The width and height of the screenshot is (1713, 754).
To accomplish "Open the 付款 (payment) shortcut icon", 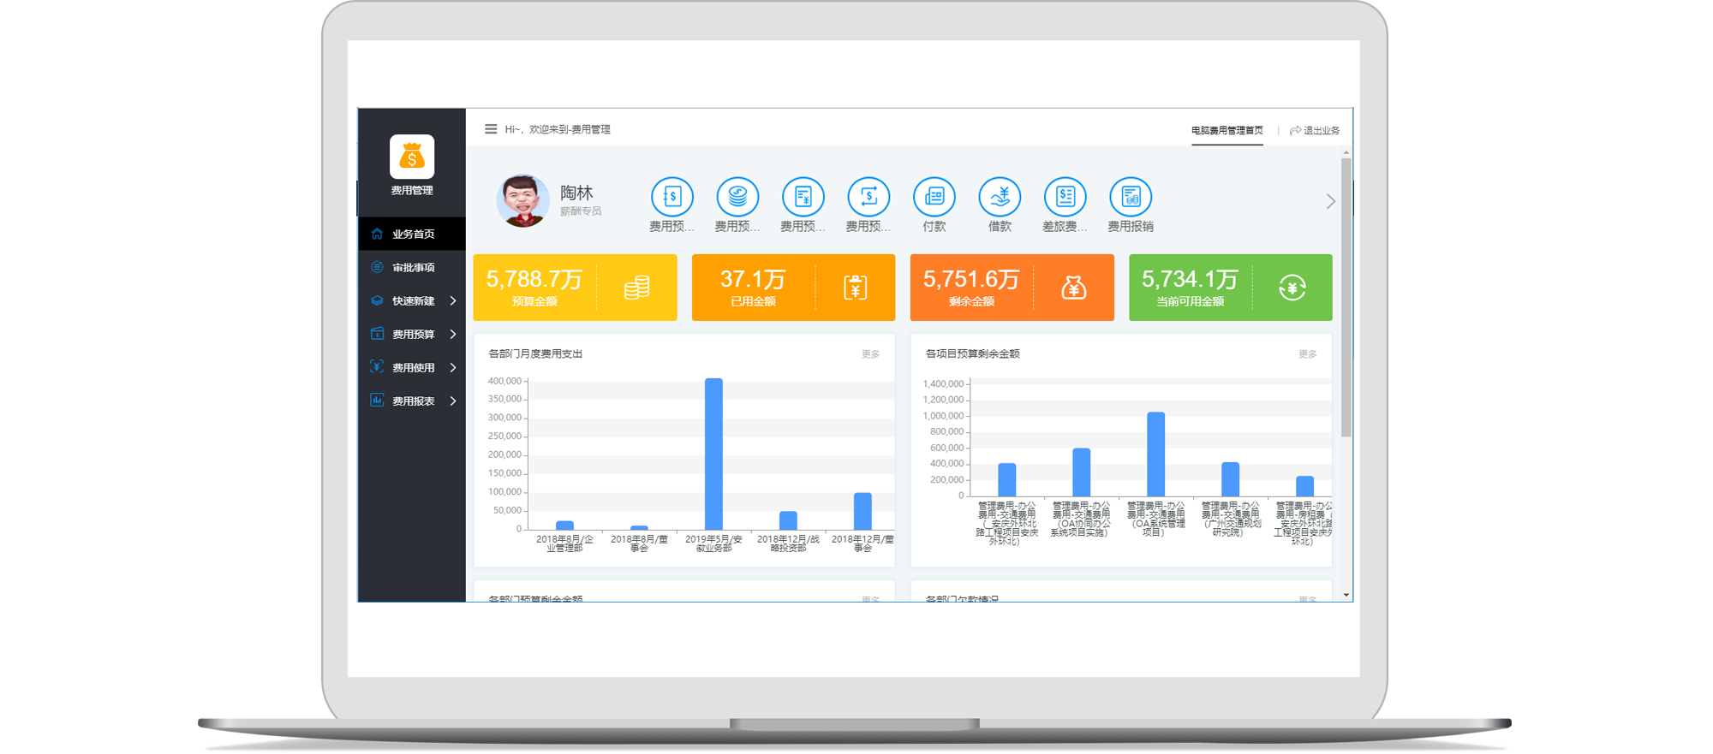I will [x=934, y=198].
